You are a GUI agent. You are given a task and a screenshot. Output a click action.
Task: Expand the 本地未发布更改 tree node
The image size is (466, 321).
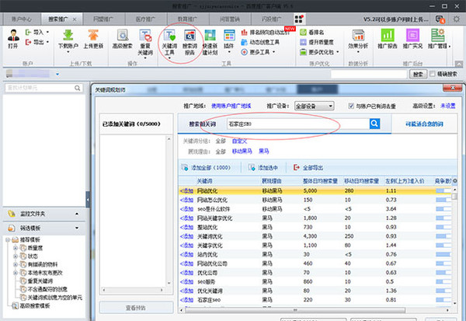point(16,273)
